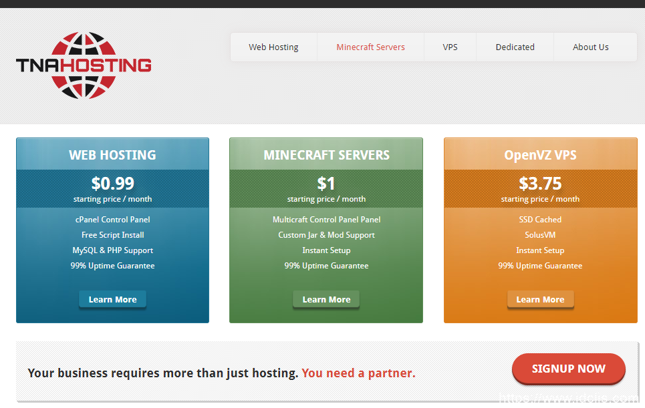This screenshot has height=408, width=645.
Task: Click the SolusVM feature line
Action: pos(540,235)
